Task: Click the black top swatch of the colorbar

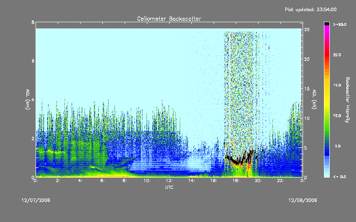Action: pos(327,24)
